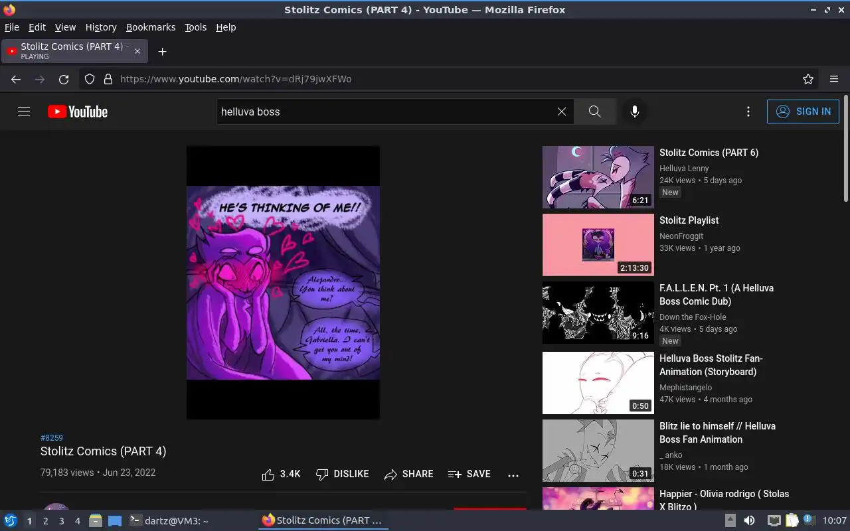Click the Happier Olivia Rodrigo thumbnail
Screen dimensions: 850x531
[598, 498]
